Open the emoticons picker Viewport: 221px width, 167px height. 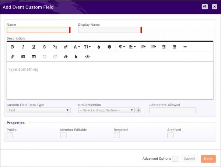click(109, 47)
